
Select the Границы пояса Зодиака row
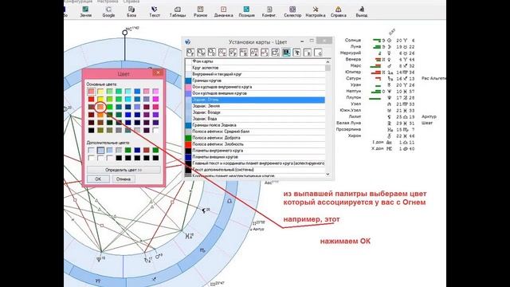click(255, 125)
